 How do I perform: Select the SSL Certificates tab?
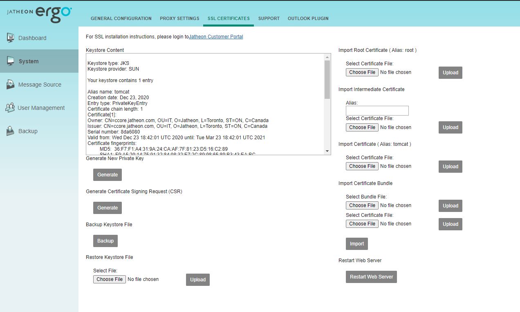(229, 18)
